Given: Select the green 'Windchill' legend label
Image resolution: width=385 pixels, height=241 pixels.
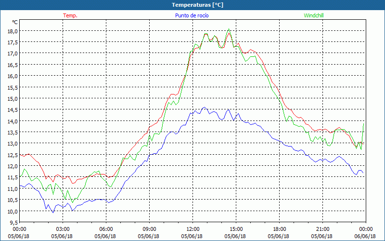Looking at the screenshot, I should tap(314, 15).
